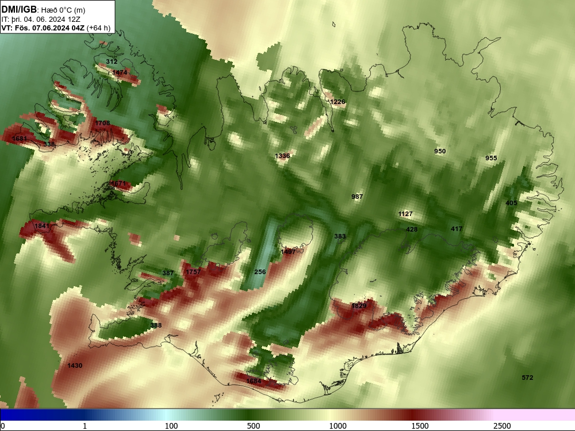This screenshot has height=431, width=575.
Task: Click the 405 value in the east
Action: coord(511,203)
